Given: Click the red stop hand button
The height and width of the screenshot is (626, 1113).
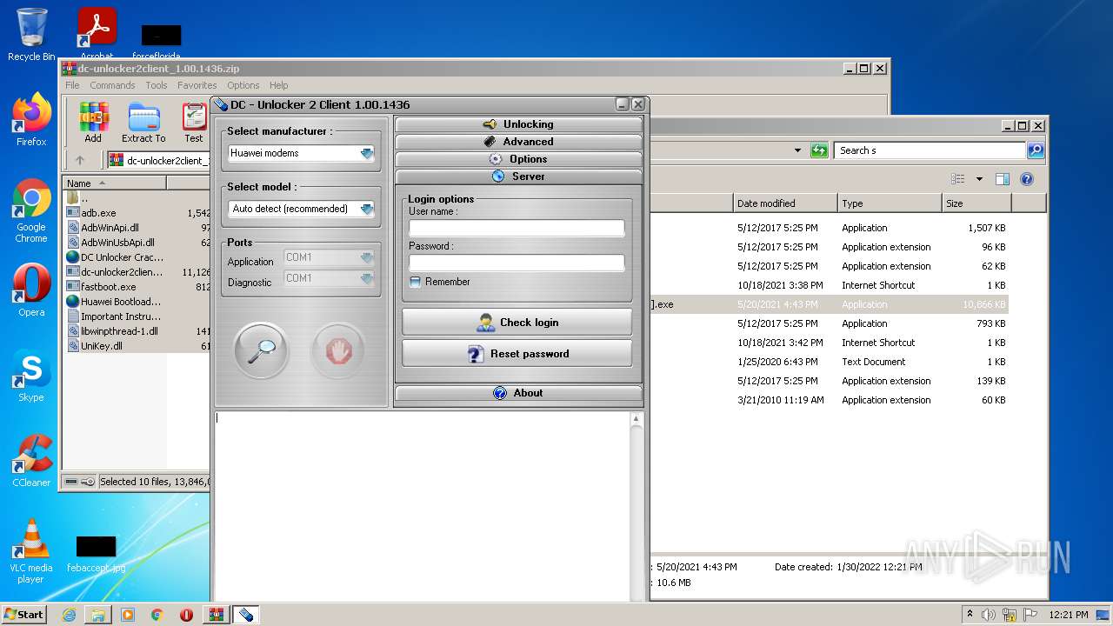Looking at the screenshot, I should (338, 351).
